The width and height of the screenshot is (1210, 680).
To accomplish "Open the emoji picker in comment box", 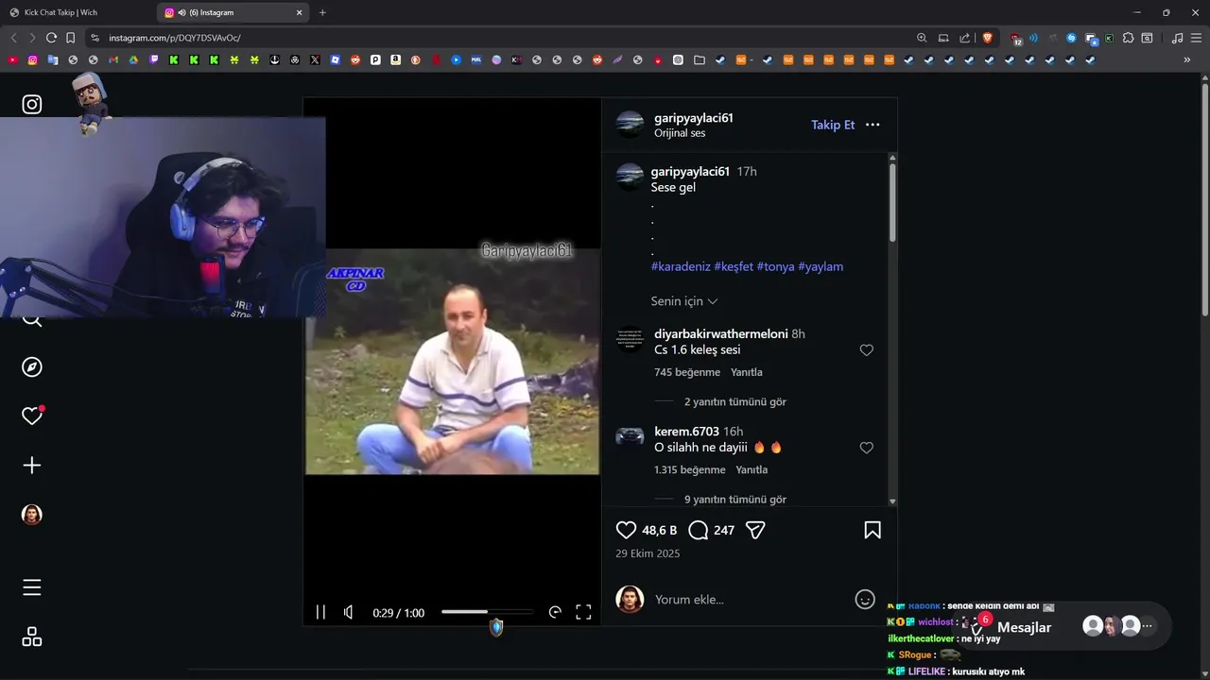I will point(865,599).
